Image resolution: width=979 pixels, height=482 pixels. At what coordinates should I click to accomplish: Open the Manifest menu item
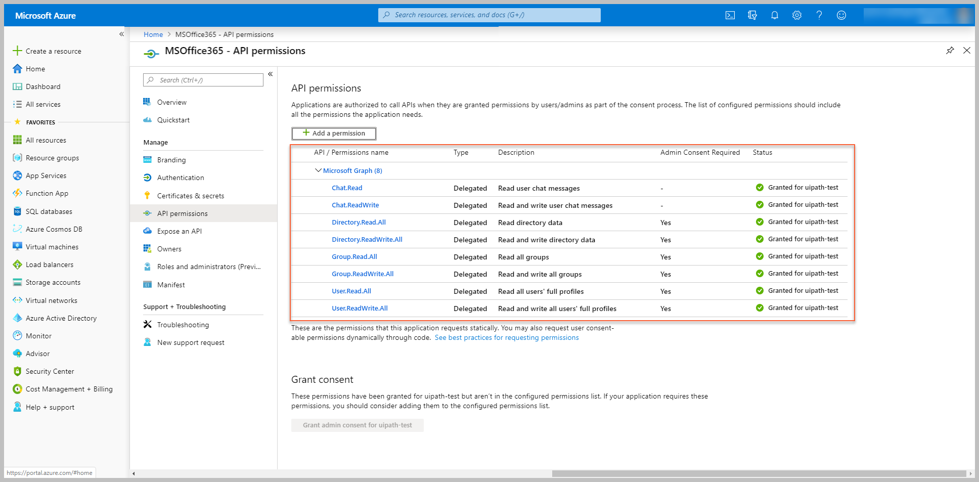pyautogui.click(x=171, y=285)
